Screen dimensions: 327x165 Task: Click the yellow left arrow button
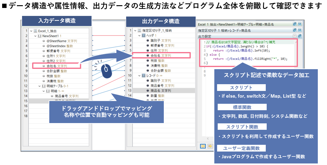point(203,146)
